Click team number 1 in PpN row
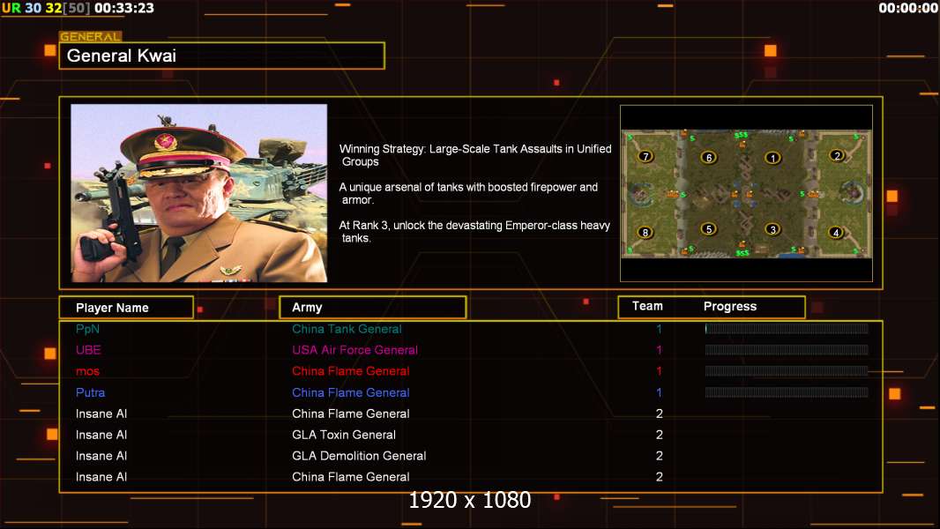 [x=659, y=329]
